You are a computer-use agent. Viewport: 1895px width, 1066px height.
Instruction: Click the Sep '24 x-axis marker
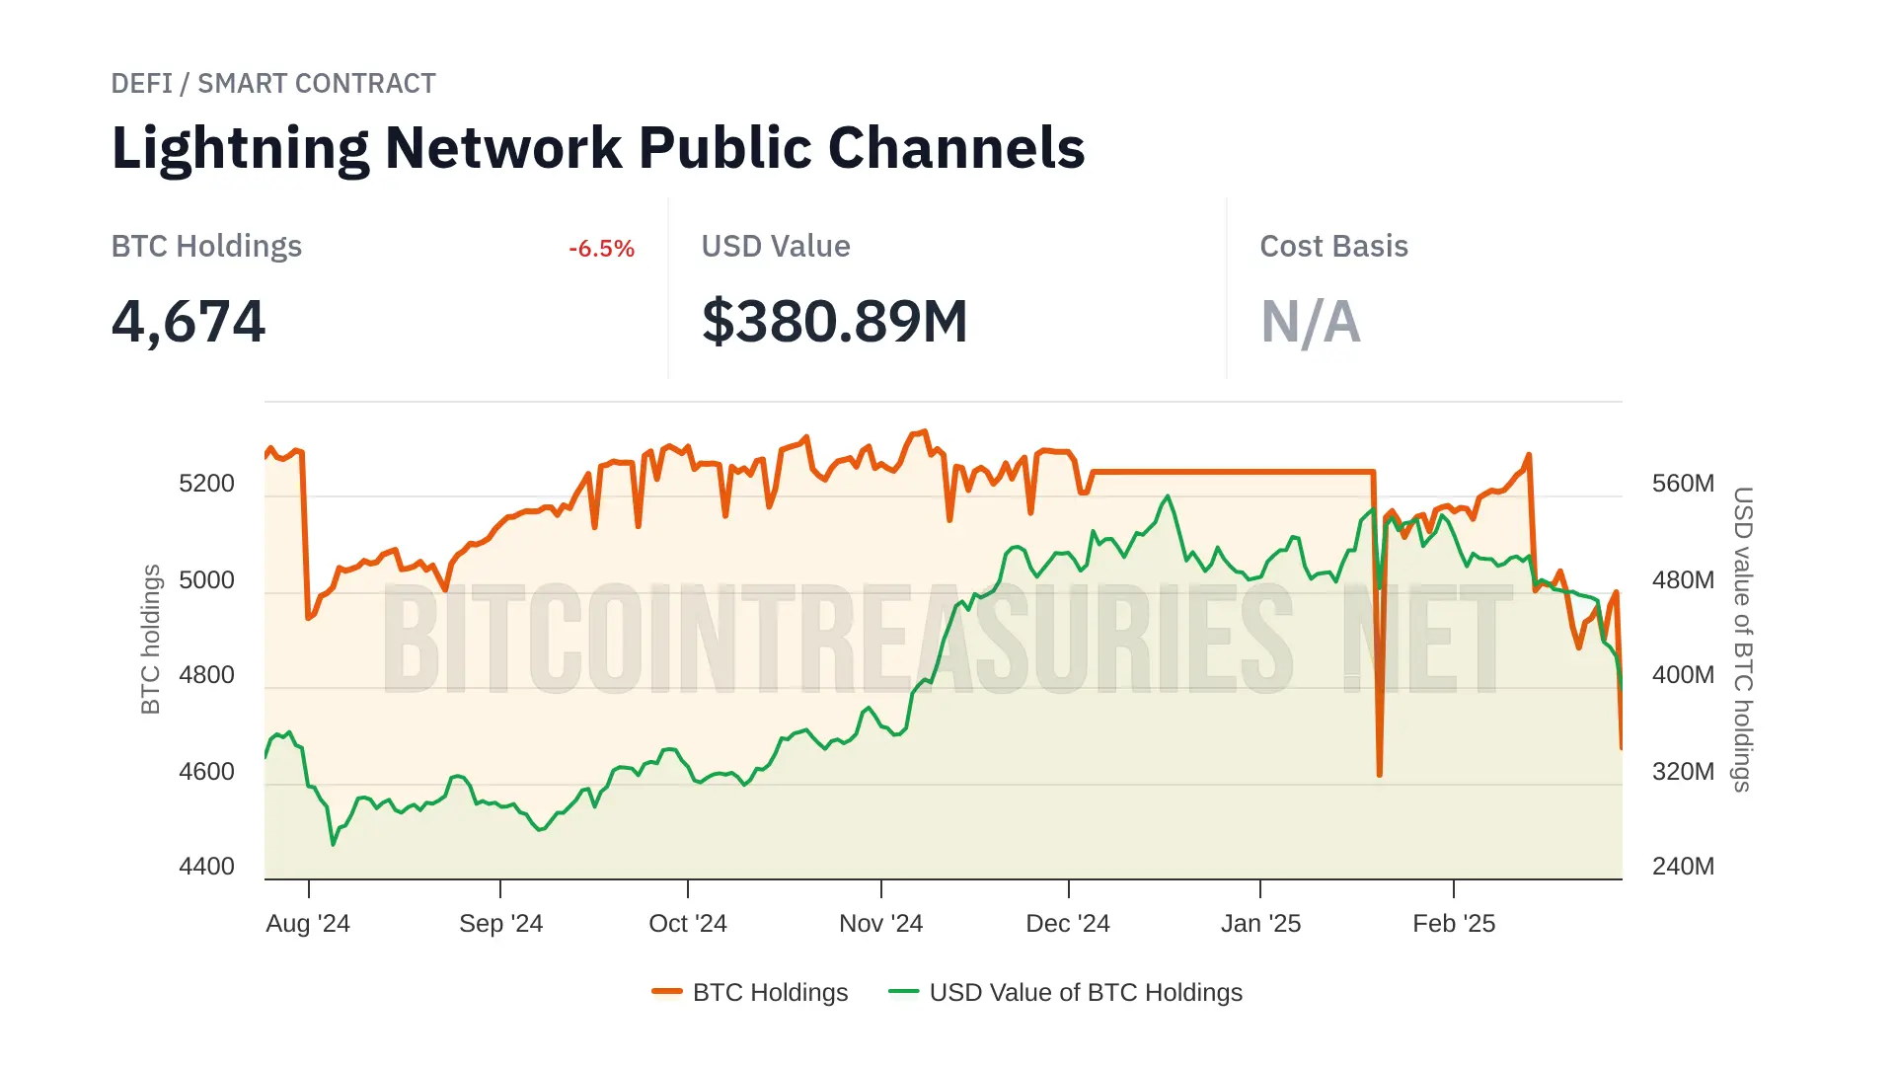point(500,924)
